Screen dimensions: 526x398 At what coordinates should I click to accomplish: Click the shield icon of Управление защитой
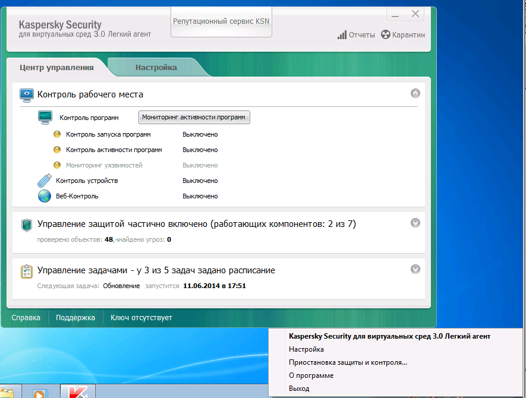pyautogui.click(x=27, y=225)
